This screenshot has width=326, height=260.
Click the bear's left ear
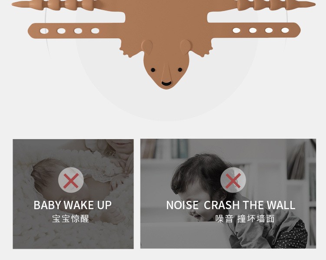(147, 46)
